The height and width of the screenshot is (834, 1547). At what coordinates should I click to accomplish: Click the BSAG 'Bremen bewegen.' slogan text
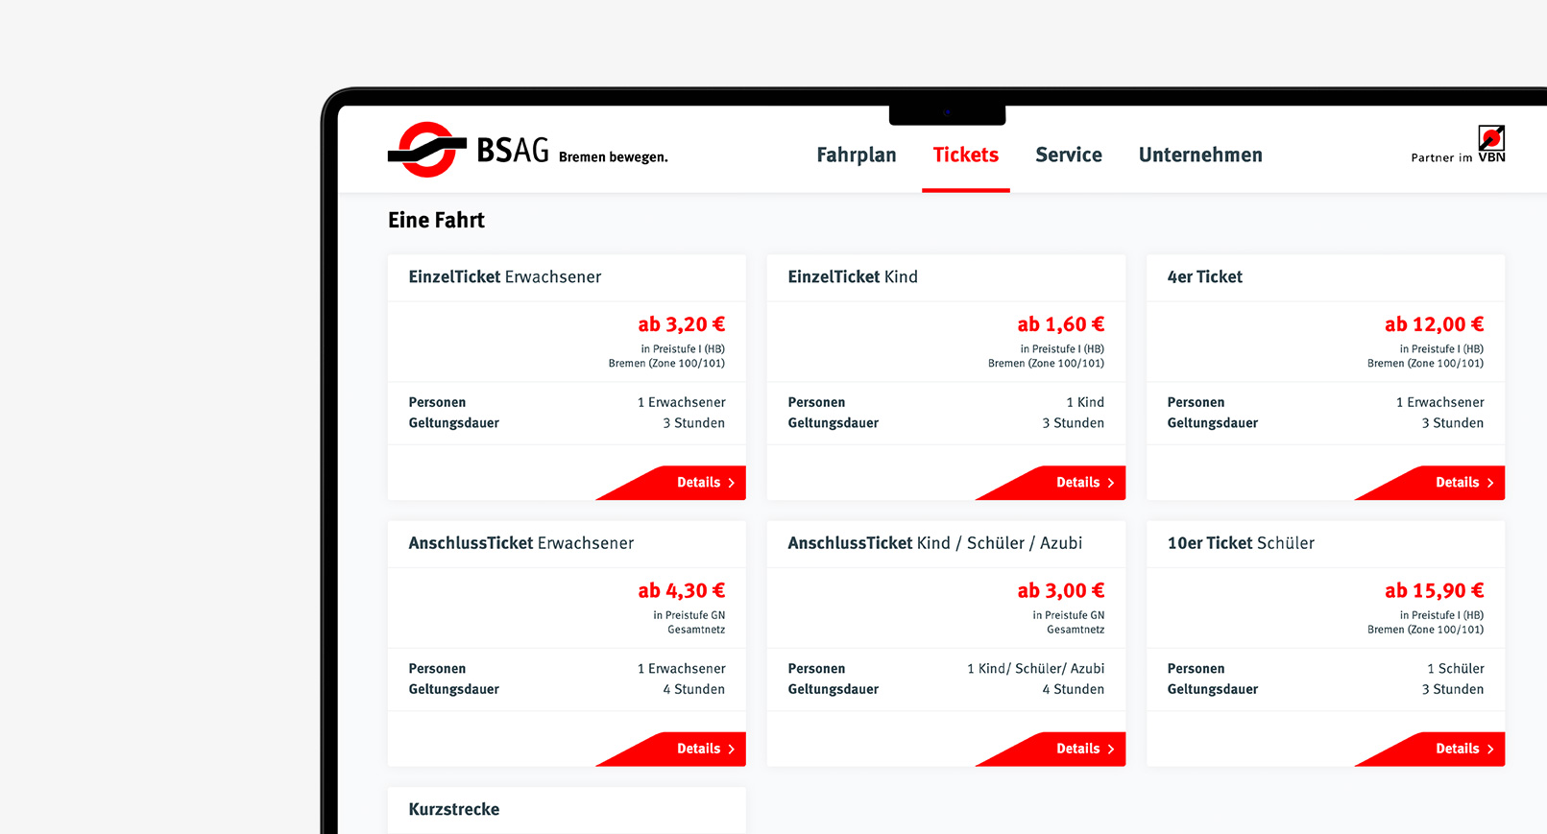tap(613, 157)
